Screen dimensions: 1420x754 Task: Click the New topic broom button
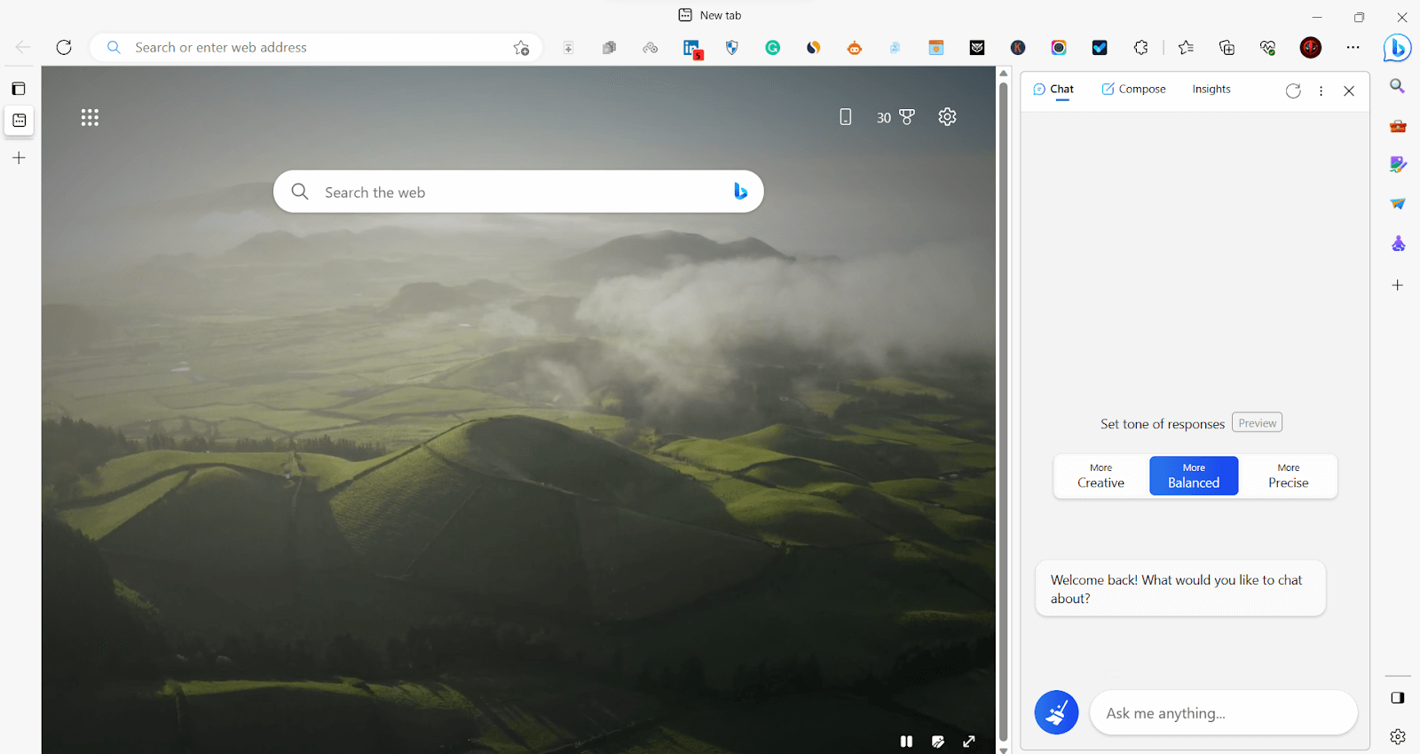tap(1056, 712)
